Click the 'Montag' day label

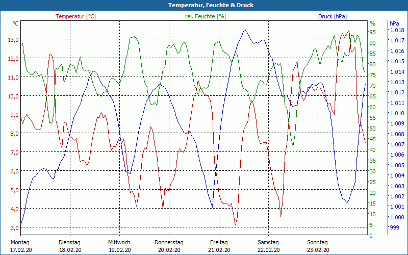pos(20,243)
